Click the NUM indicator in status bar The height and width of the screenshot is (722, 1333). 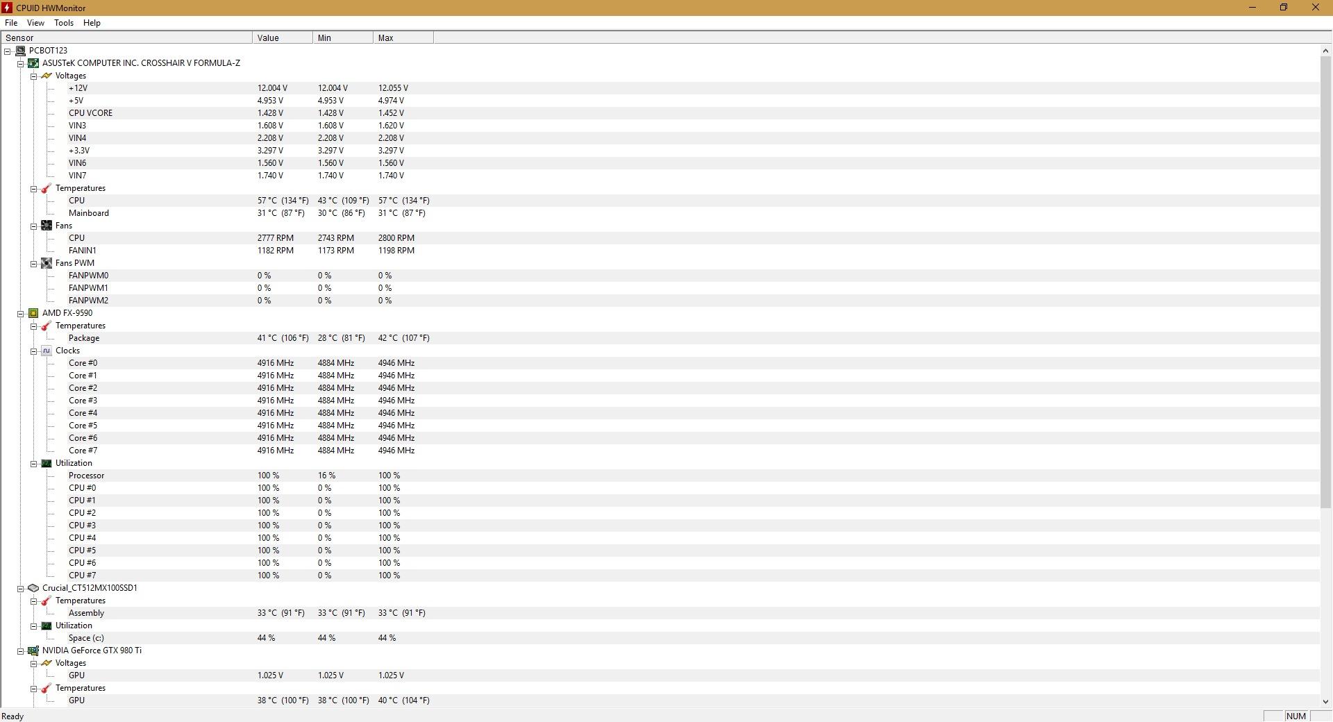[x=1296, y=716]
